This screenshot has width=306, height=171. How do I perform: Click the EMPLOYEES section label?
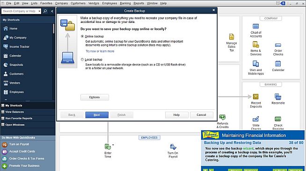coord(149,138)
